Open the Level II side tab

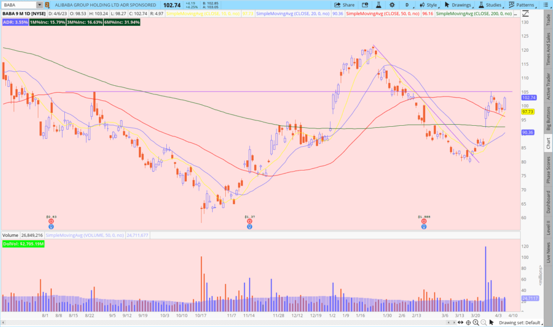pyautogui.click(x=548, y=228)
